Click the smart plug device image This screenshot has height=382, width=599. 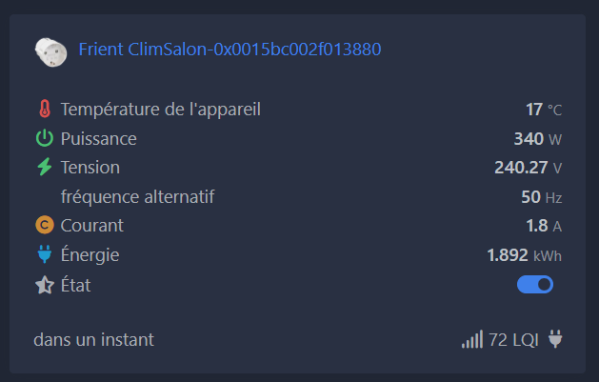[x=50, y=50]
